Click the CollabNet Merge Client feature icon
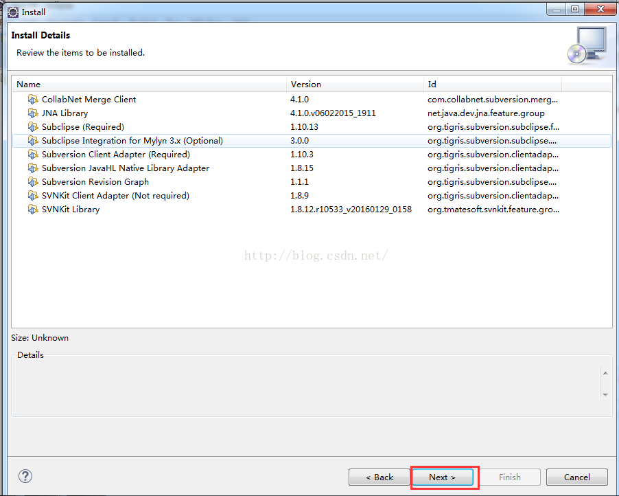The height and width of the screenshot is (496, 619). click(33, 100)
